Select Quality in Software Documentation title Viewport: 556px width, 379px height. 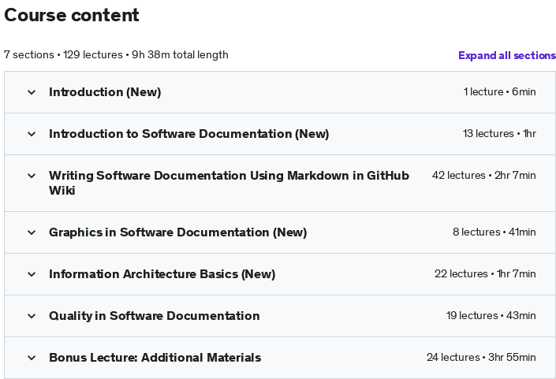point(155,316)
